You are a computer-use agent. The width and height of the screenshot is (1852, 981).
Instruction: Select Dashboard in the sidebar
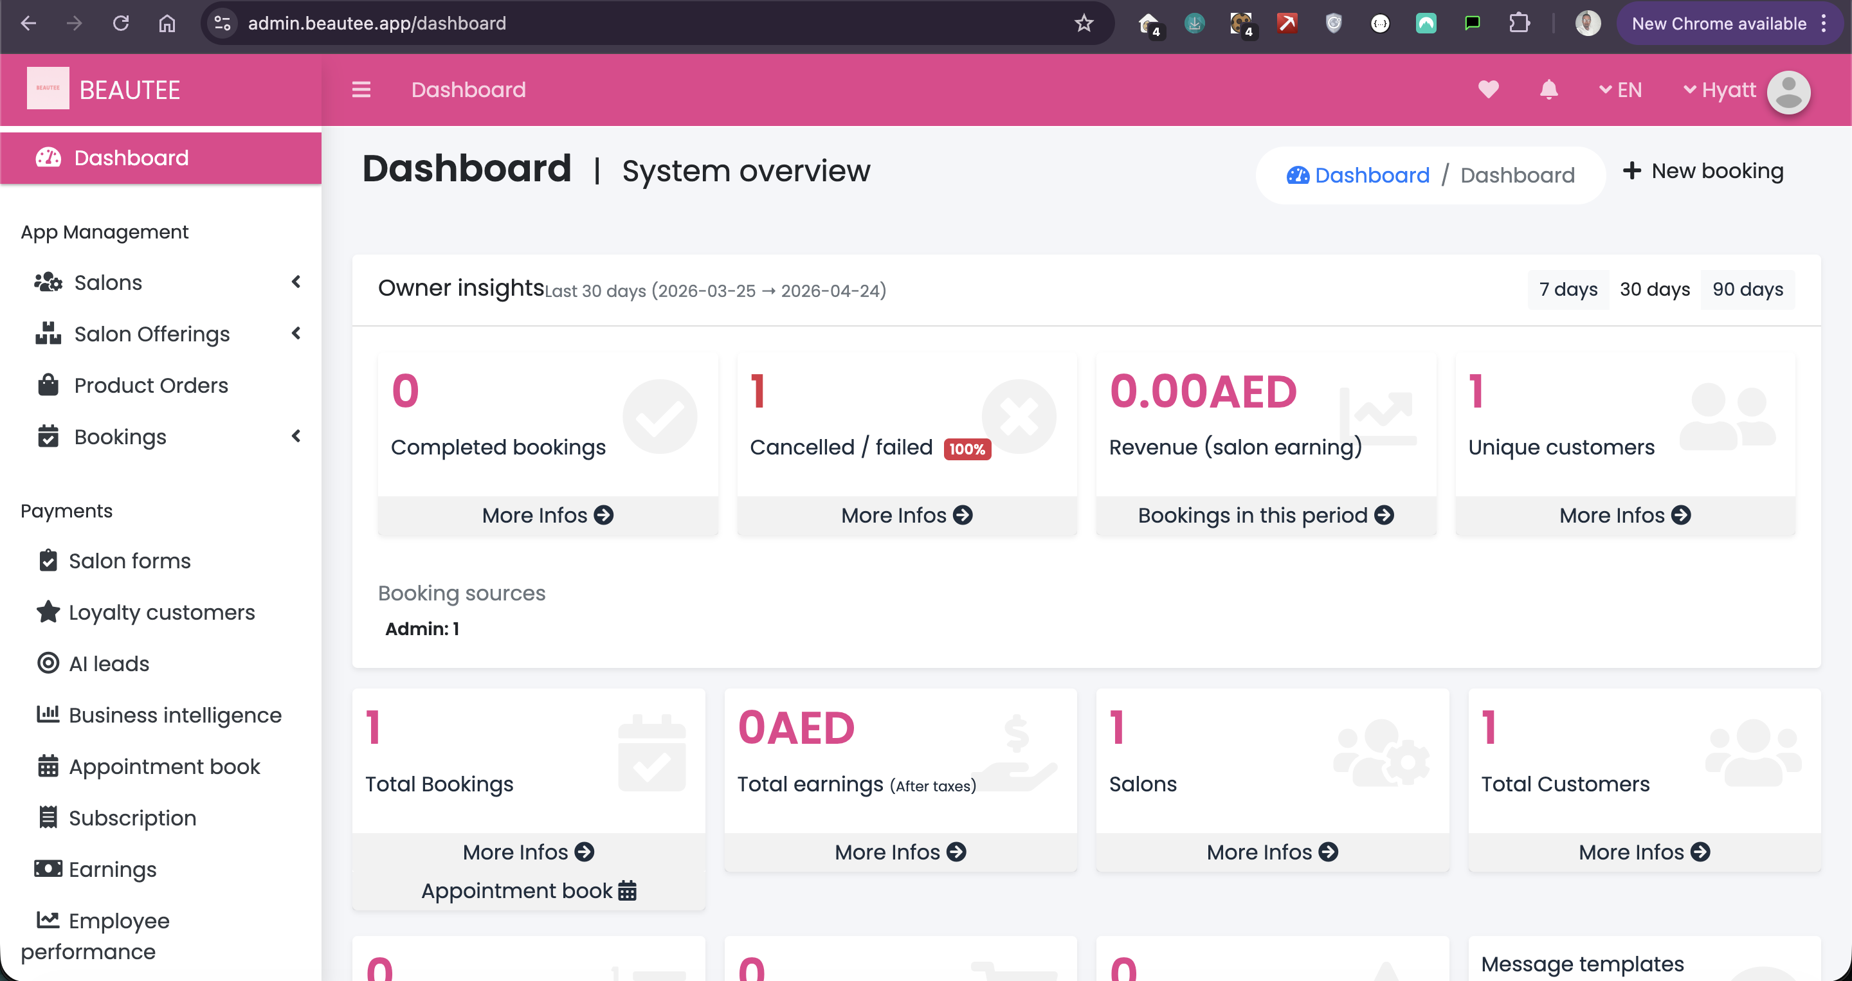(x=161, y=157)
